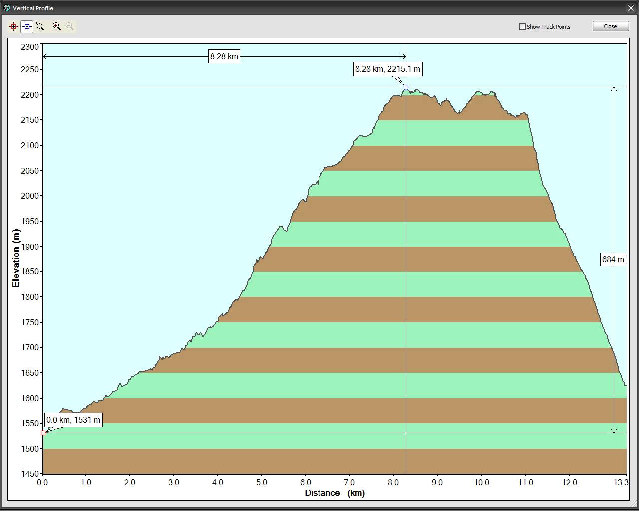Click the blue summit marker on profile
The image size is (639, 511).
tap(406, 87)
